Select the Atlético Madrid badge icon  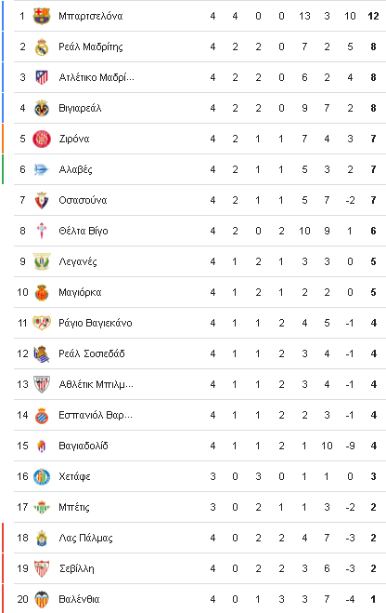[x=42, y=77]
